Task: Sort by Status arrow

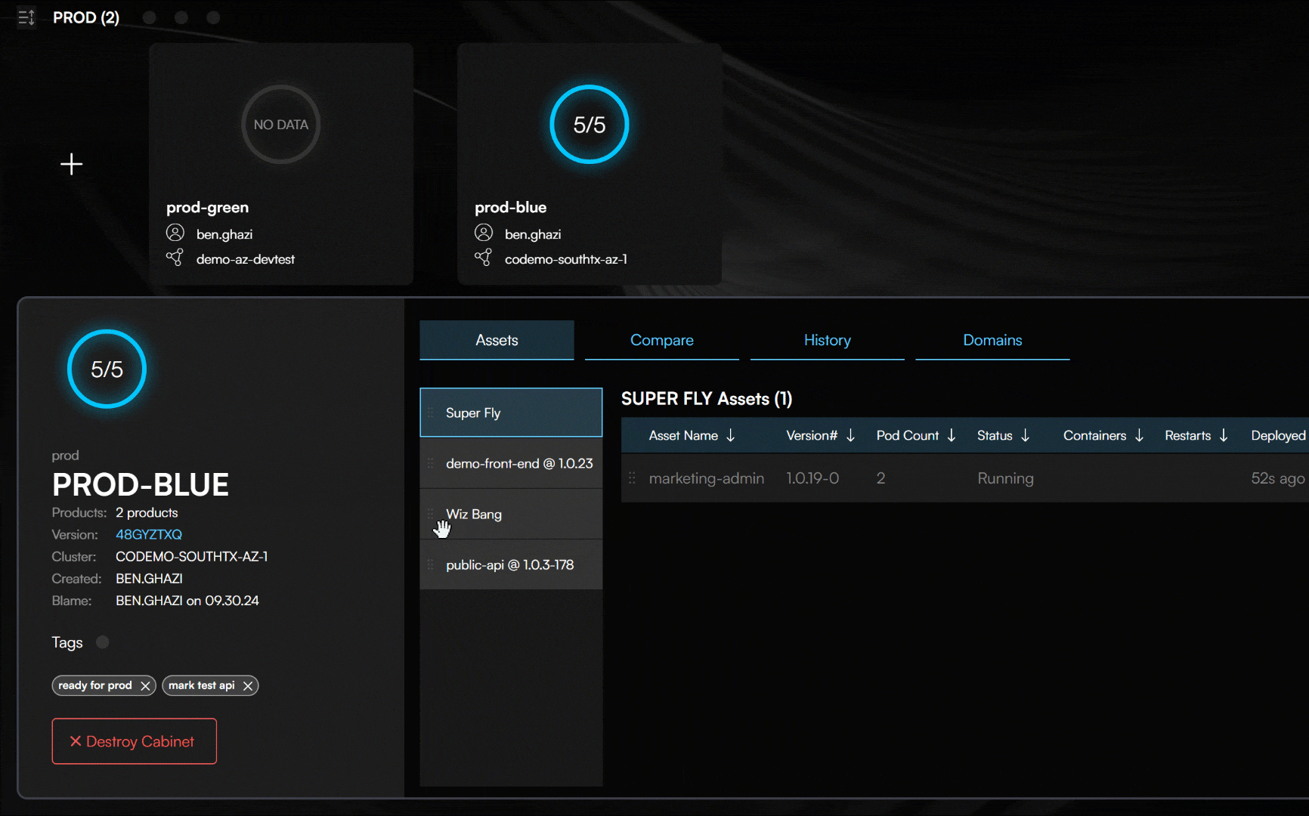Action: pos(1026,435)
